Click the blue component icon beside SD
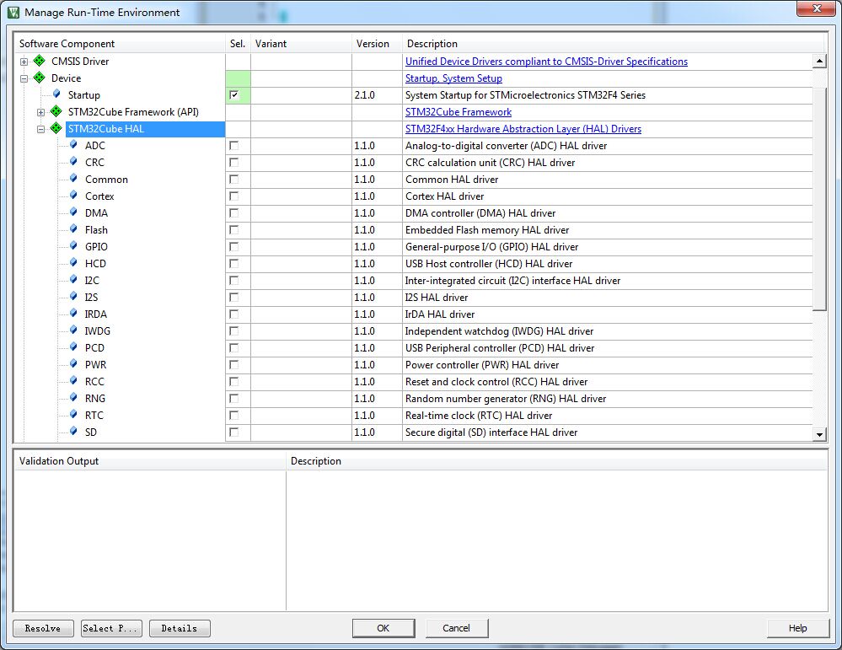Viewport: 842px width, 650px height. click(73, 431)
